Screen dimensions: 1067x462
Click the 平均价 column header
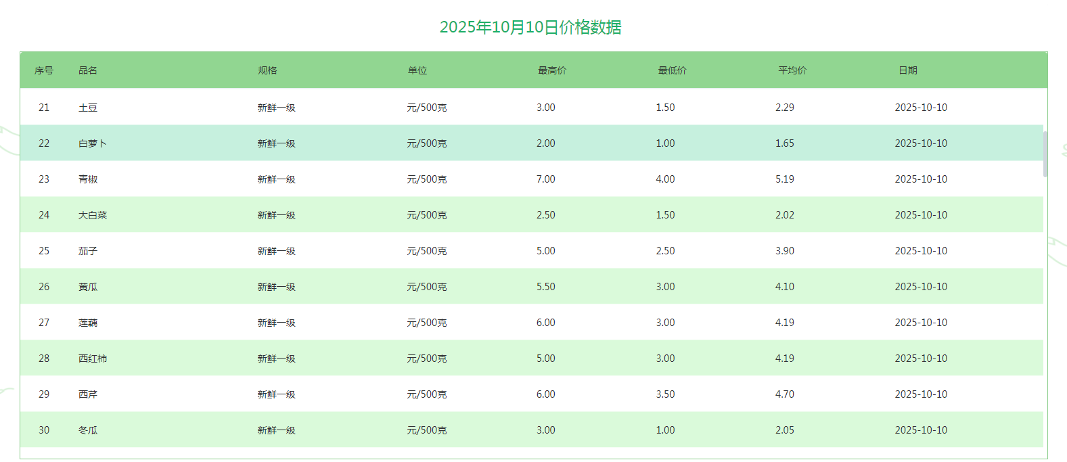792,70
